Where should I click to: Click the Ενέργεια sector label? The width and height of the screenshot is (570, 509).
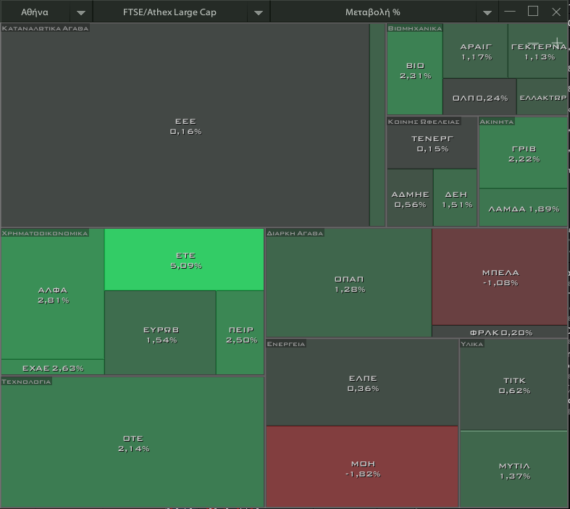[286, 344]
